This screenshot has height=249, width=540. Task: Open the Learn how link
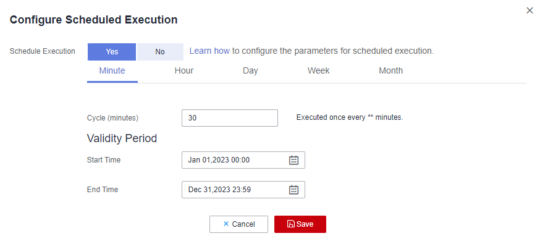209,51
